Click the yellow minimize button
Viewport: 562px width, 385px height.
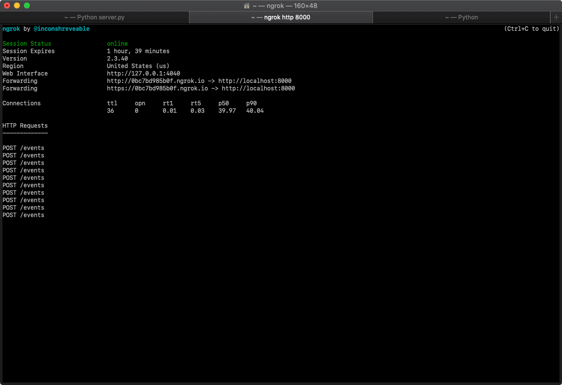[18, 5]
